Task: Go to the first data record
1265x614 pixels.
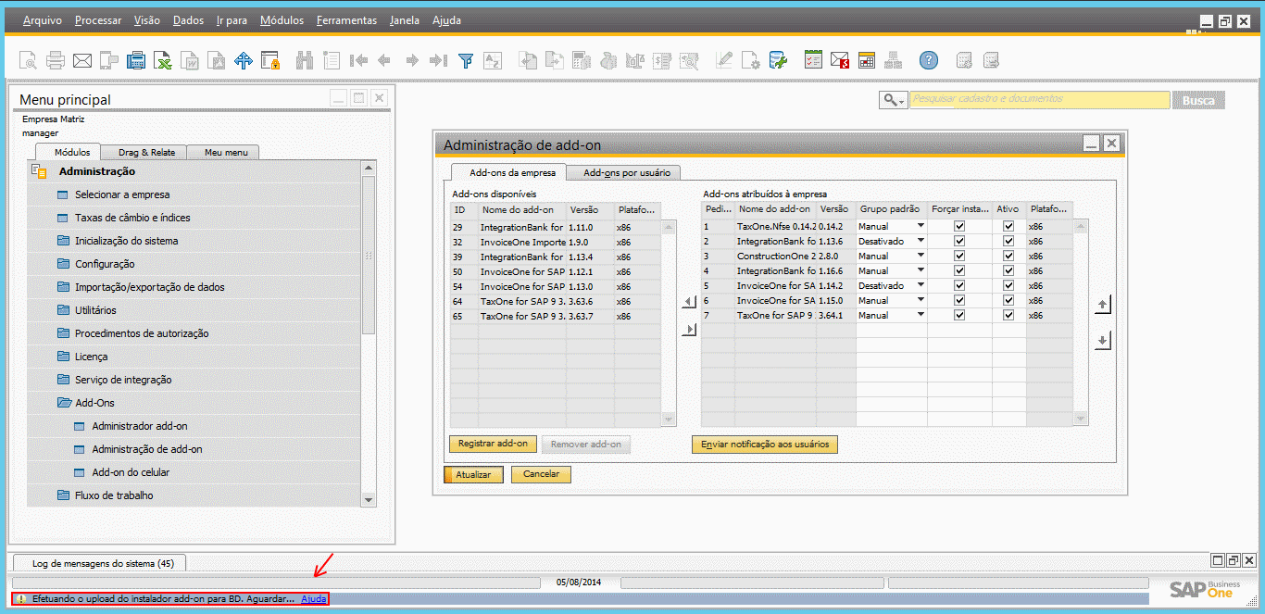Action: (358, 61)
